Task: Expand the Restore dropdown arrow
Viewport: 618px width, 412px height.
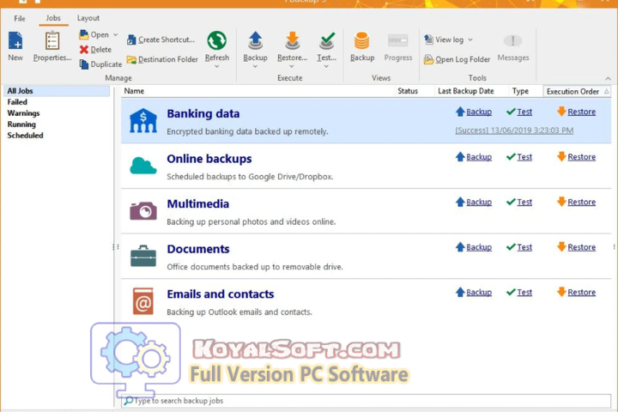Action: tap(292, 67)
